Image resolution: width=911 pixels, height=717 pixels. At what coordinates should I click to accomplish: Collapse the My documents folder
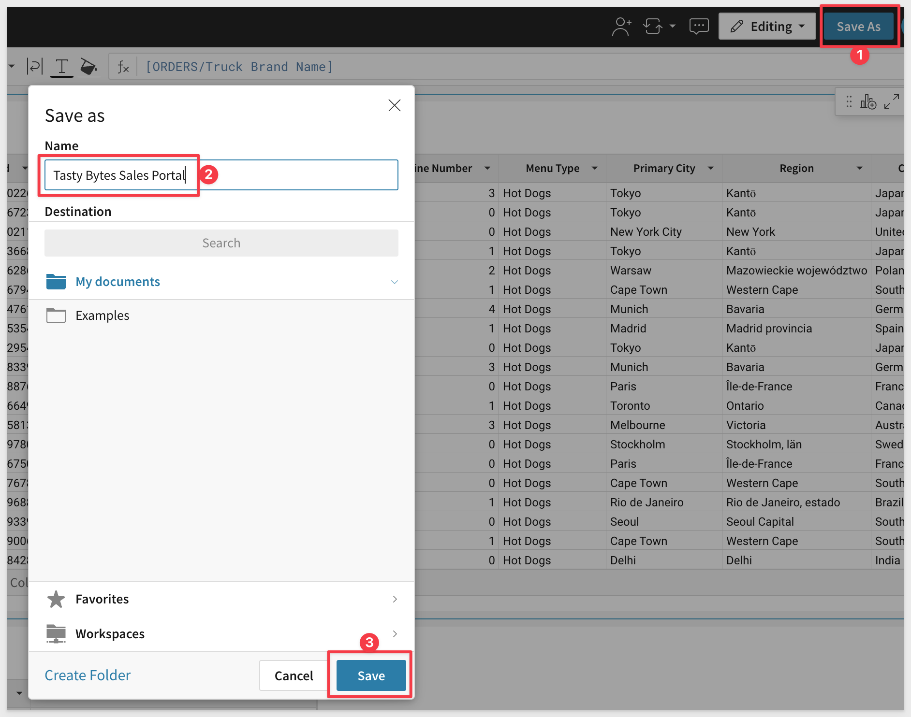394,282
